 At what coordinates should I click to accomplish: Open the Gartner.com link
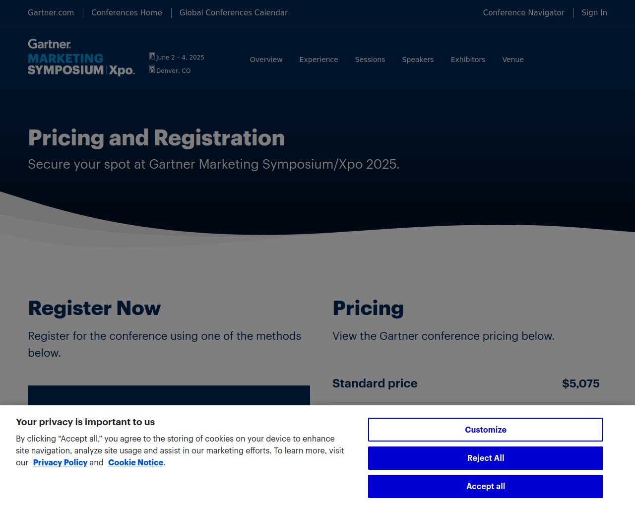point(51,13)
